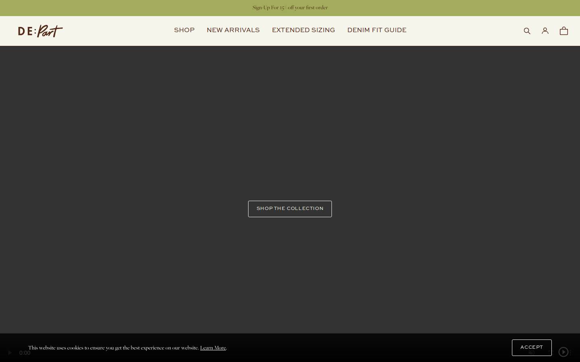This screenshot has width=580, height=362.
Task: Open EXTENDED SIZING menu item
Action: 303,30
